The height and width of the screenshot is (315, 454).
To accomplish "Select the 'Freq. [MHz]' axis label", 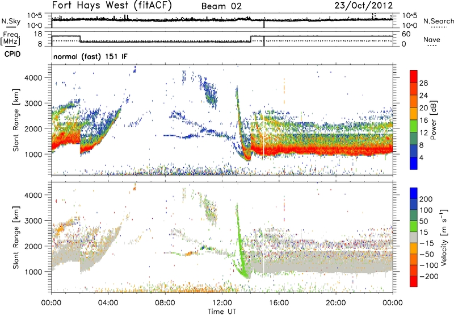I will [10, 39].
